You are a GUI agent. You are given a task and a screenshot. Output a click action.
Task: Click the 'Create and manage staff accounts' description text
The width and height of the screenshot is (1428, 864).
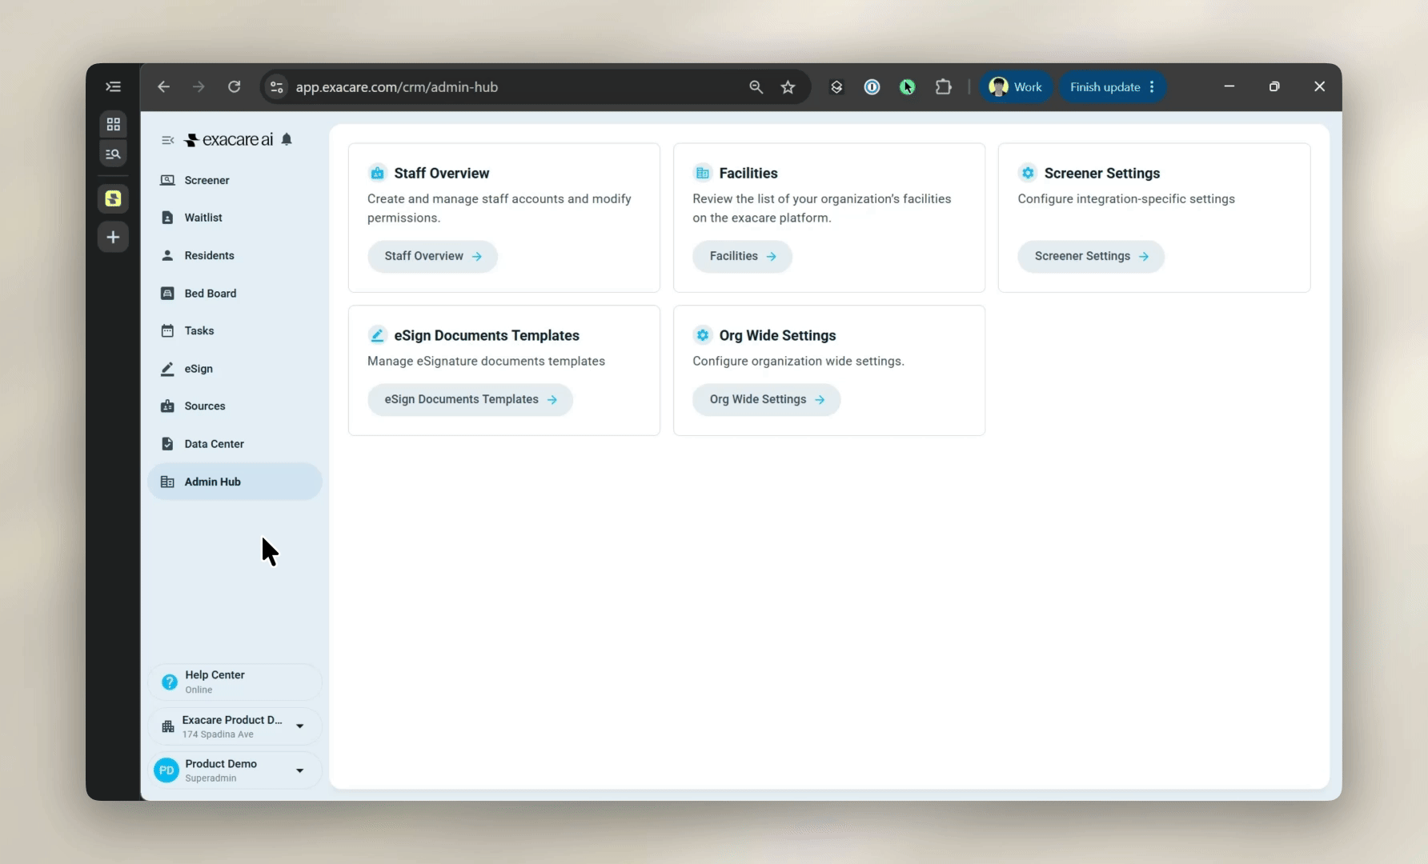pyautogui.click(x=499, y=208)
